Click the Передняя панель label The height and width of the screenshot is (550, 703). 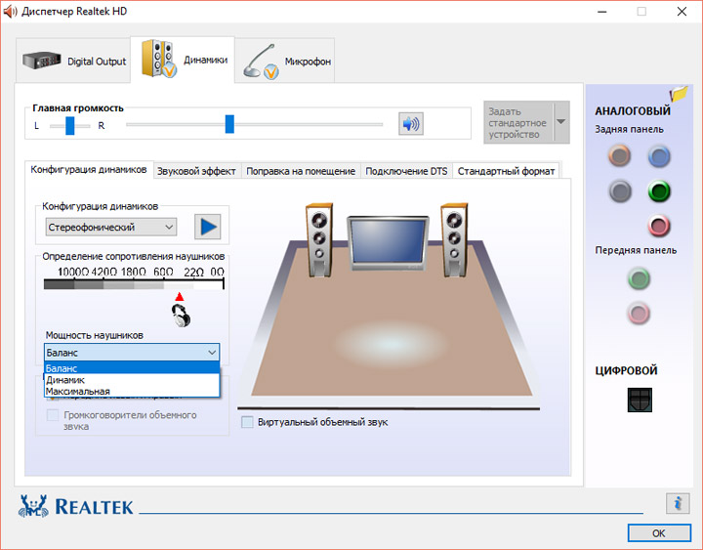pyautogui.click(x=636, y=250)
